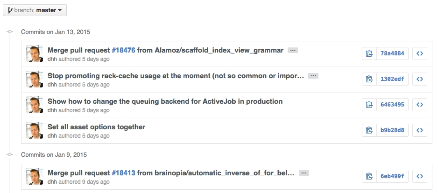This screenshot has height=193, width=438.
Task: Browse repository code at commit 6463495
Action: (420, 105)
